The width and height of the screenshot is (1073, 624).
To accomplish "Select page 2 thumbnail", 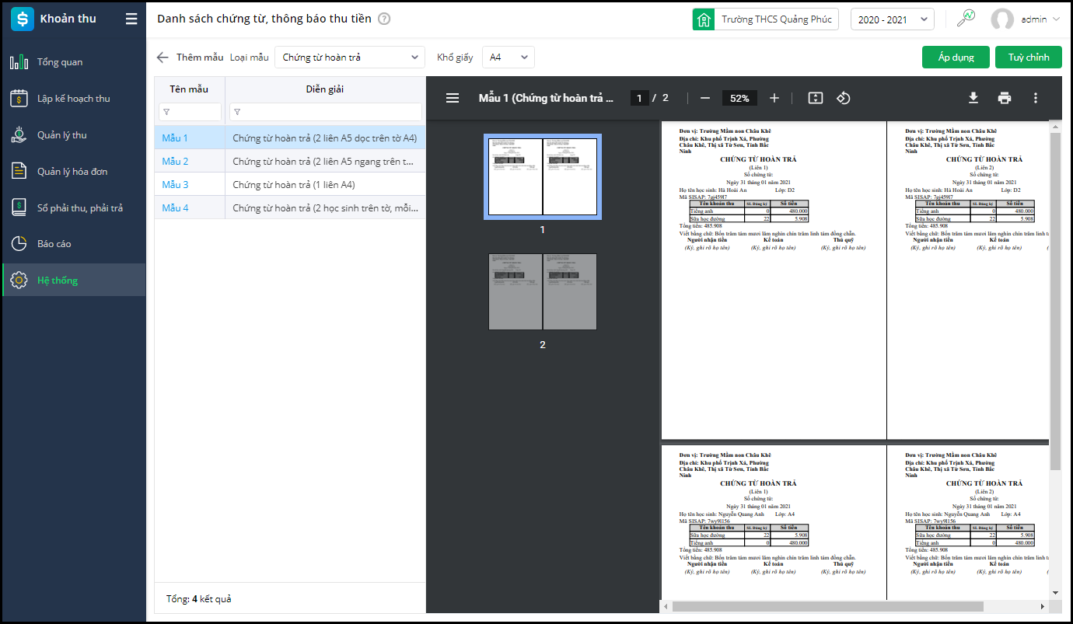I will tap(543, 291).
